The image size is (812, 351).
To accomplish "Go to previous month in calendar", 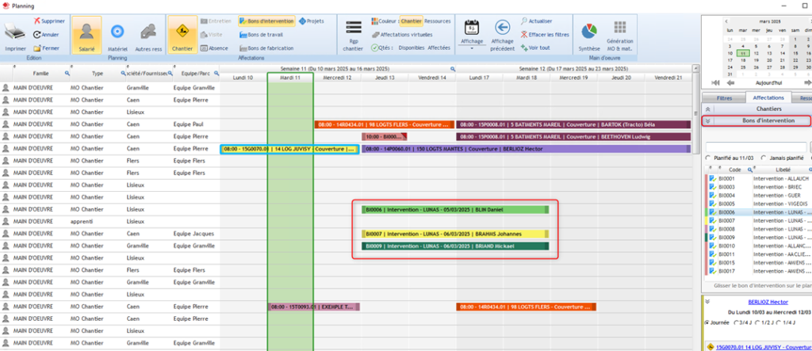I will click(x=726, y=21).
